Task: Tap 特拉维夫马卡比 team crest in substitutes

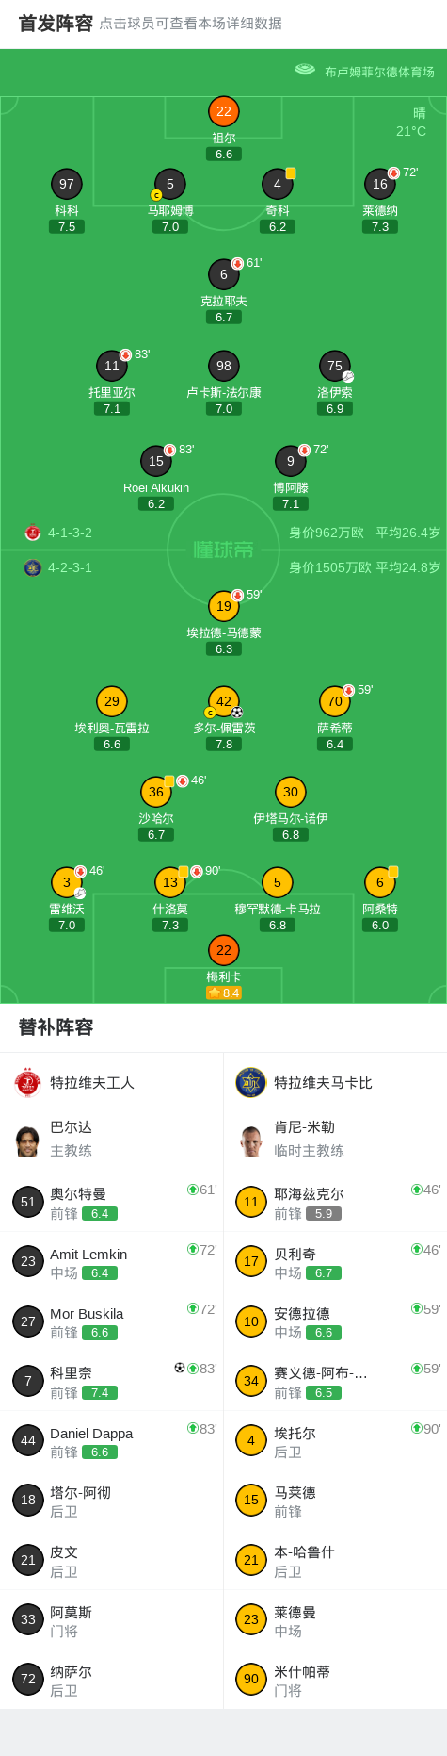Action: 251,1083
